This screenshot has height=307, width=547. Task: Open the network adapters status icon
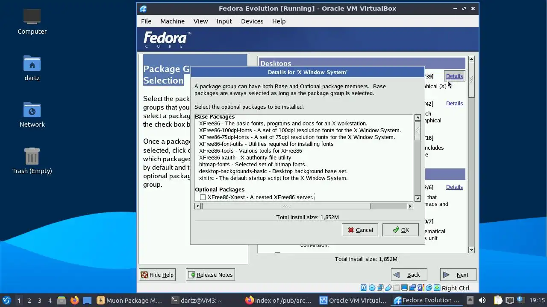(380, 288)
